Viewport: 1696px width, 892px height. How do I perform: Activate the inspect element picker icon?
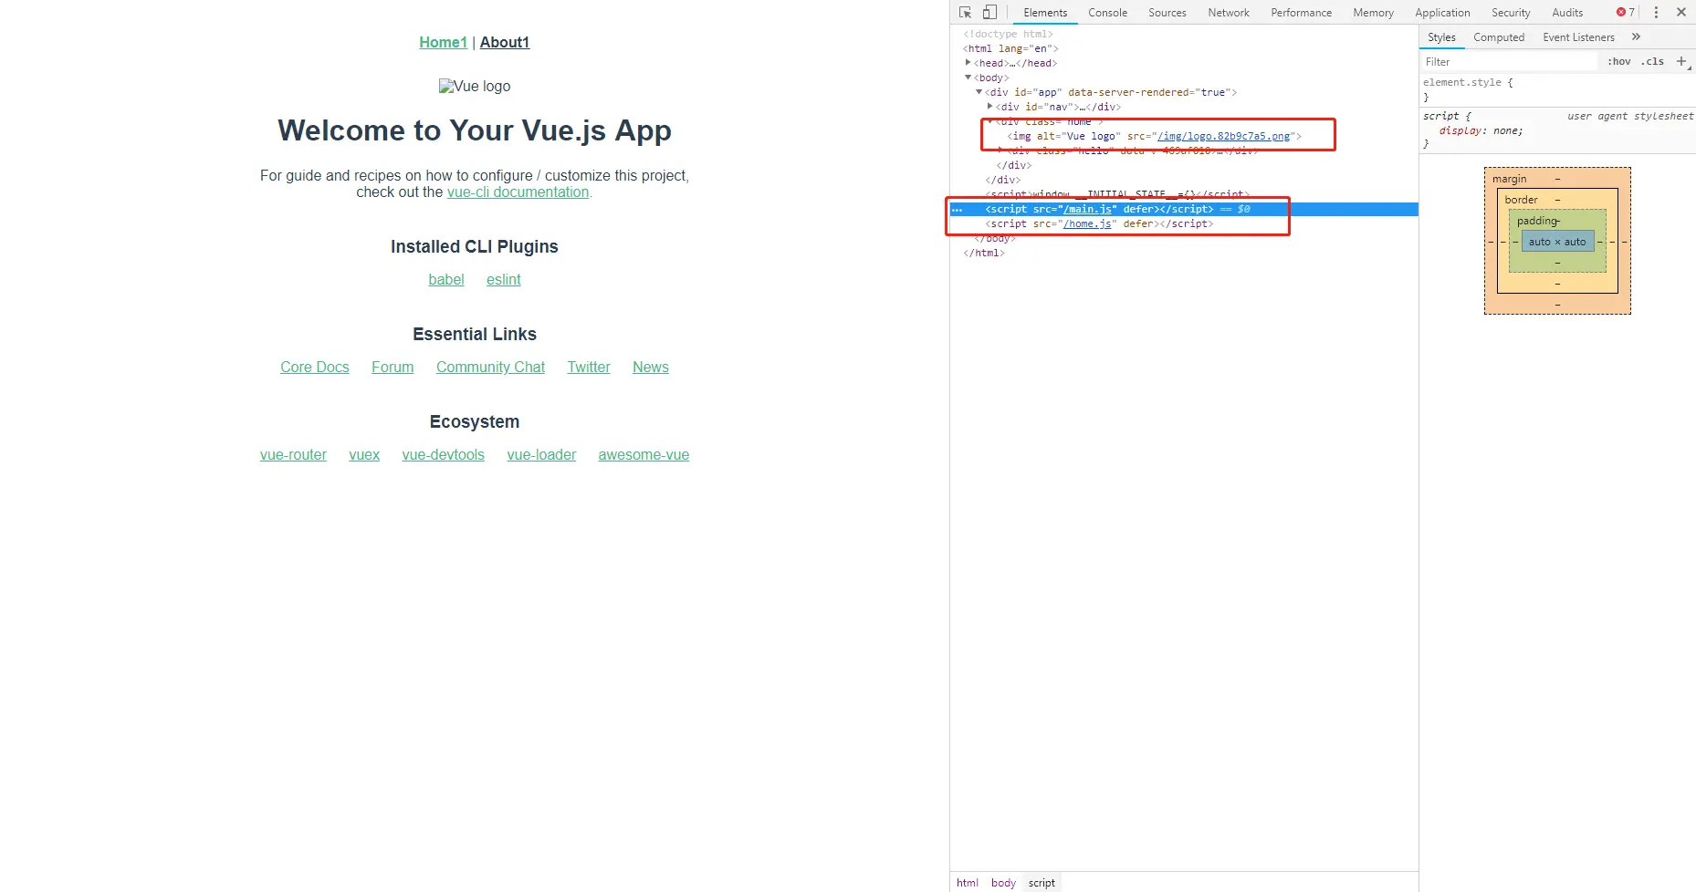click(x=965, y=13)
